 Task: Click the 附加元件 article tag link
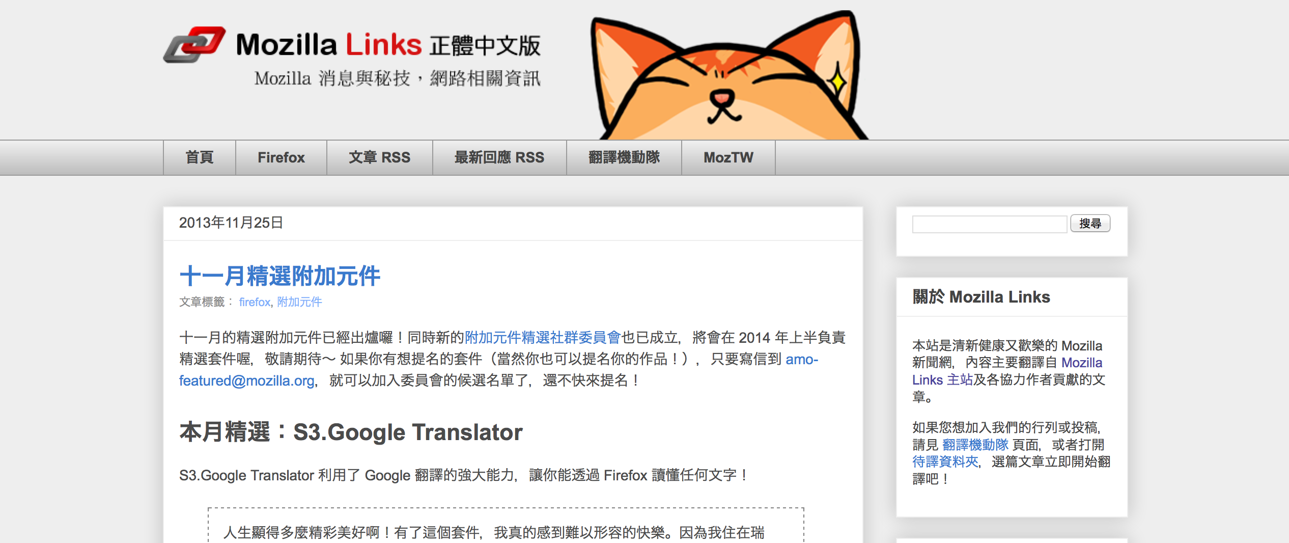pyautogui.click(x=299, y=302)
